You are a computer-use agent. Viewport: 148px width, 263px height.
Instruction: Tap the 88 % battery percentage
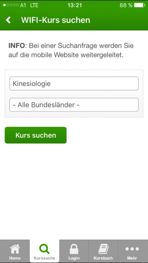pyautogui.click(x=126, y=5)
